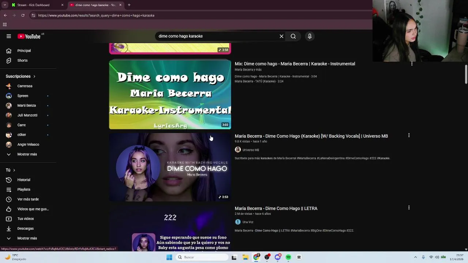
Task: Open Angie Velasco subscription channel
Action: (28, 144)
